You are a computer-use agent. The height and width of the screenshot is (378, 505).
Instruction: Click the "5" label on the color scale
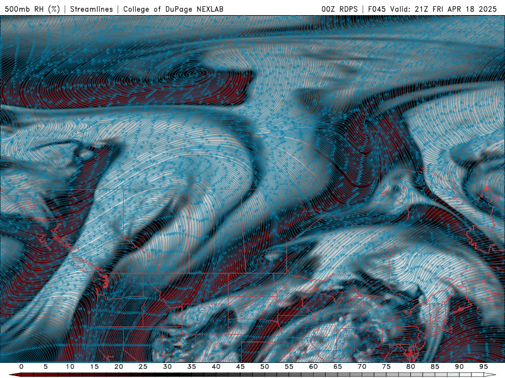coord(45,367)
